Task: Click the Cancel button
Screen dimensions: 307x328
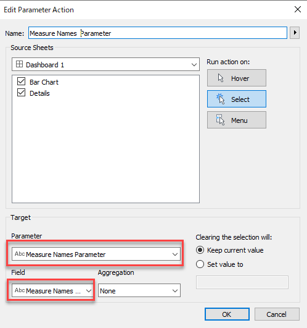Action: coord(277,314)
